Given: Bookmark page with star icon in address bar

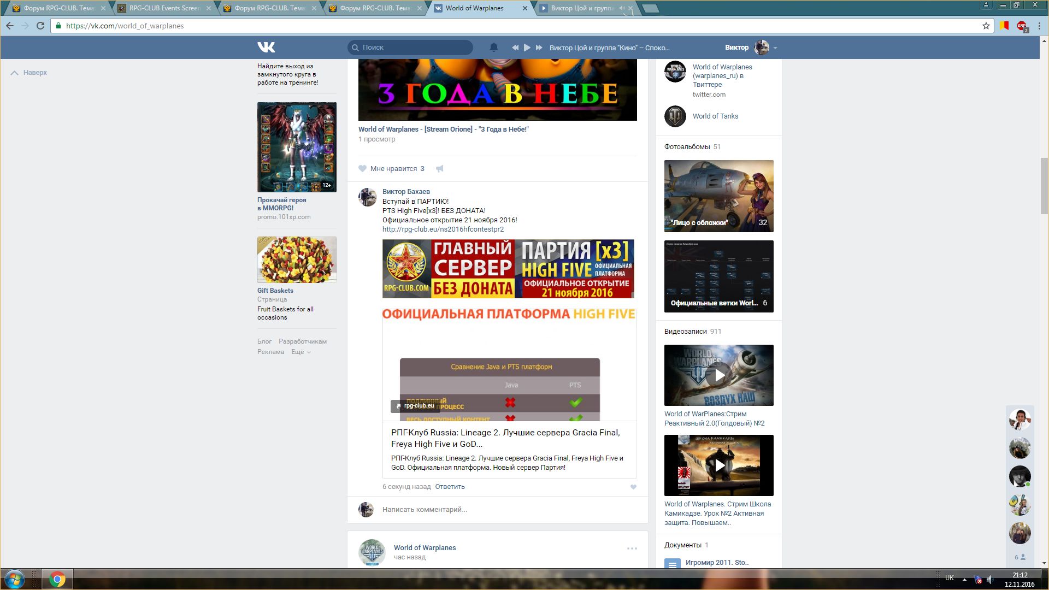Looking at the screenshot, I should tap(986, 26).
